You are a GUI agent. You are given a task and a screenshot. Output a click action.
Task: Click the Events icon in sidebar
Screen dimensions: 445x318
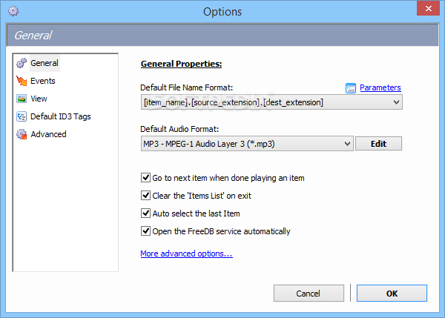pyautogui.click(x=22, y=82)
